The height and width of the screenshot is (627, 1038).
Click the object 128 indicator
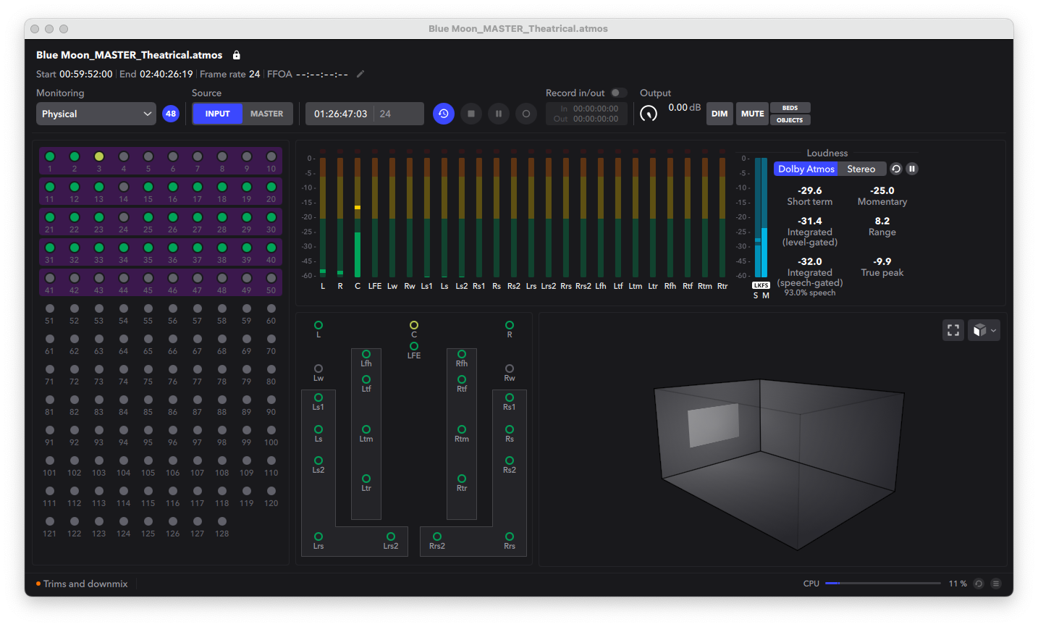tap(222, 521)
